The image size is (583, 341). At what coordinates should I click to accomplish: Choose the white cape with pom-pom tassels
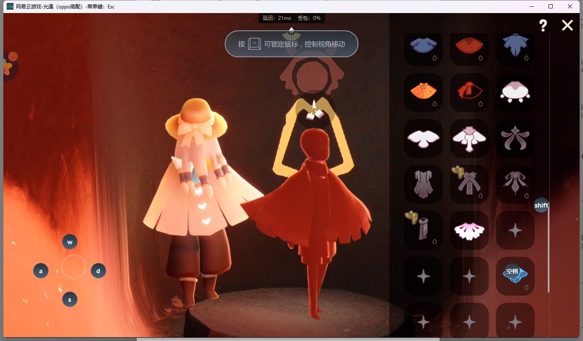pyautogui.click(x=515, y=93)
